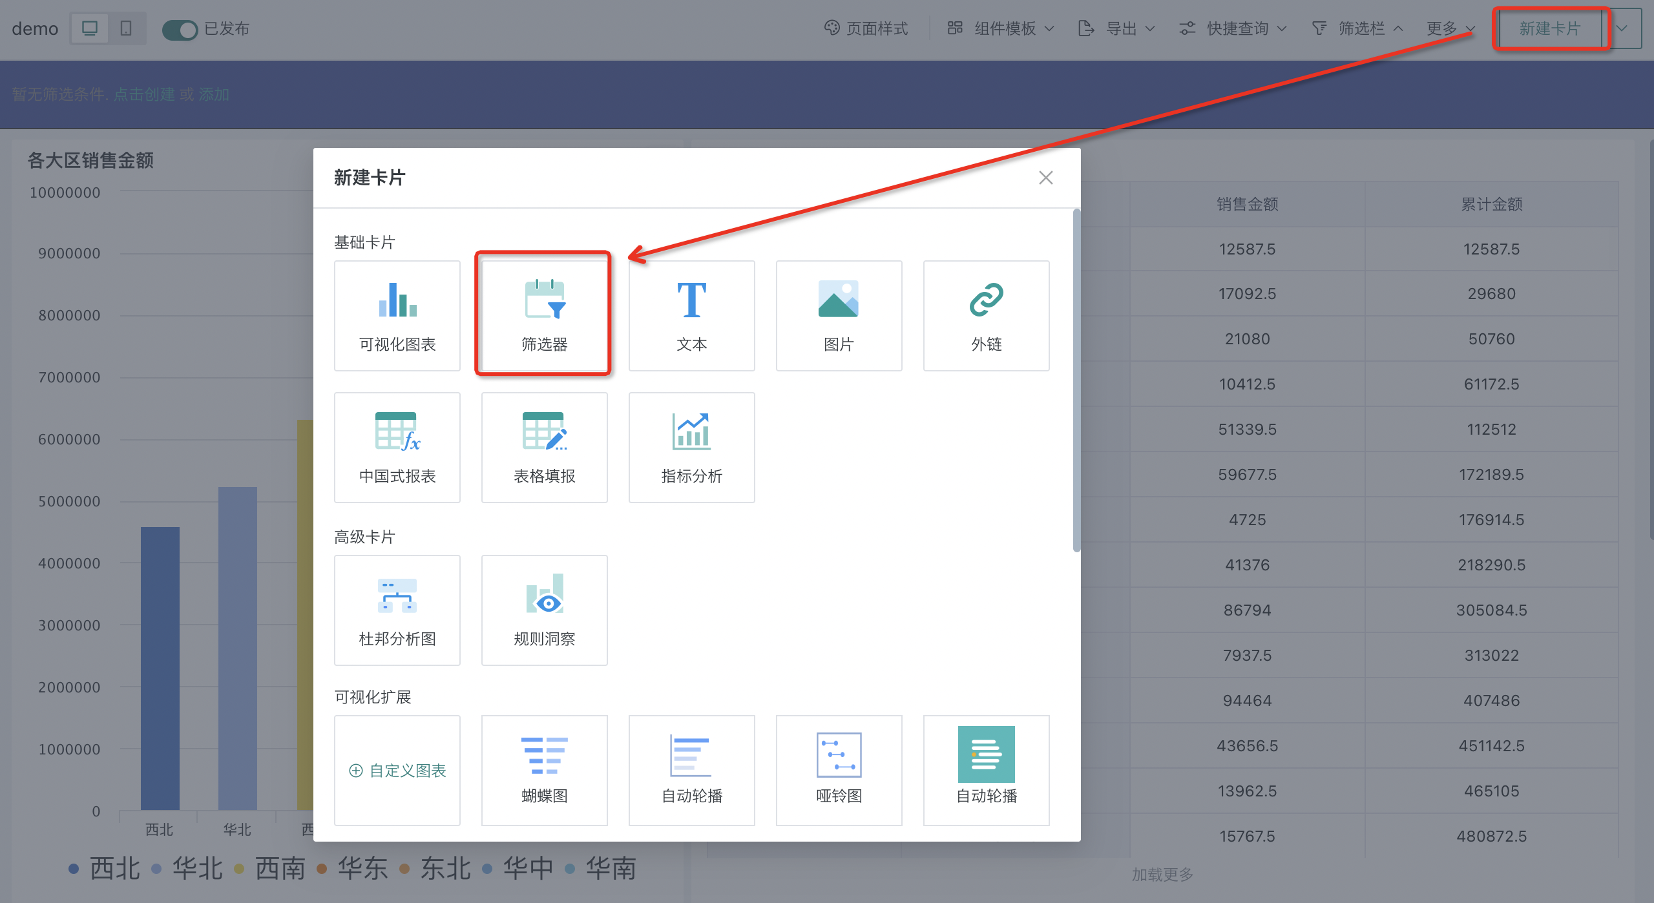This screenshot has width=1654, height=903.
Task: Choose the 筛选器 filter card
Action: click(x=544, y=316)
